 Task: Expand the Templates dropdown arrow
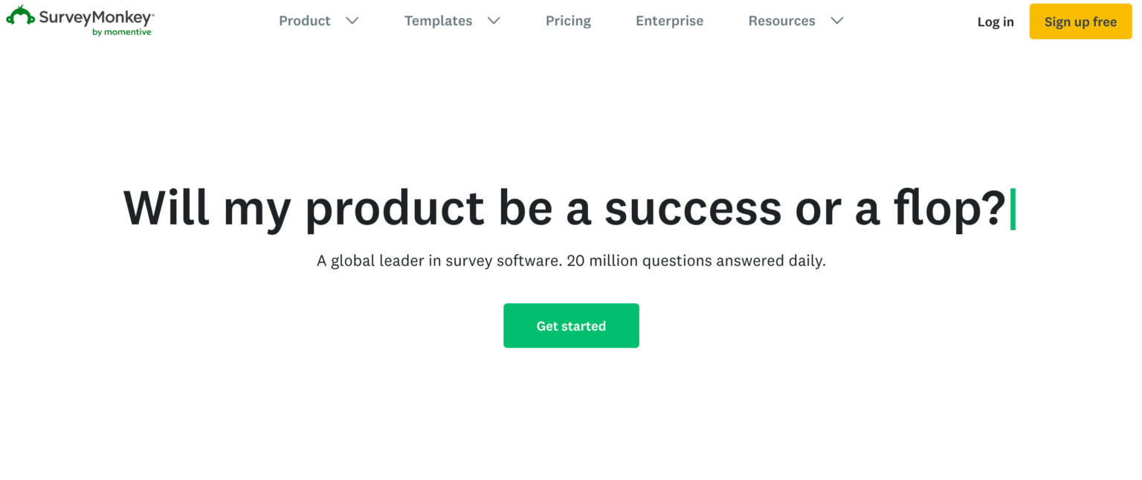(x=494, y=21)
